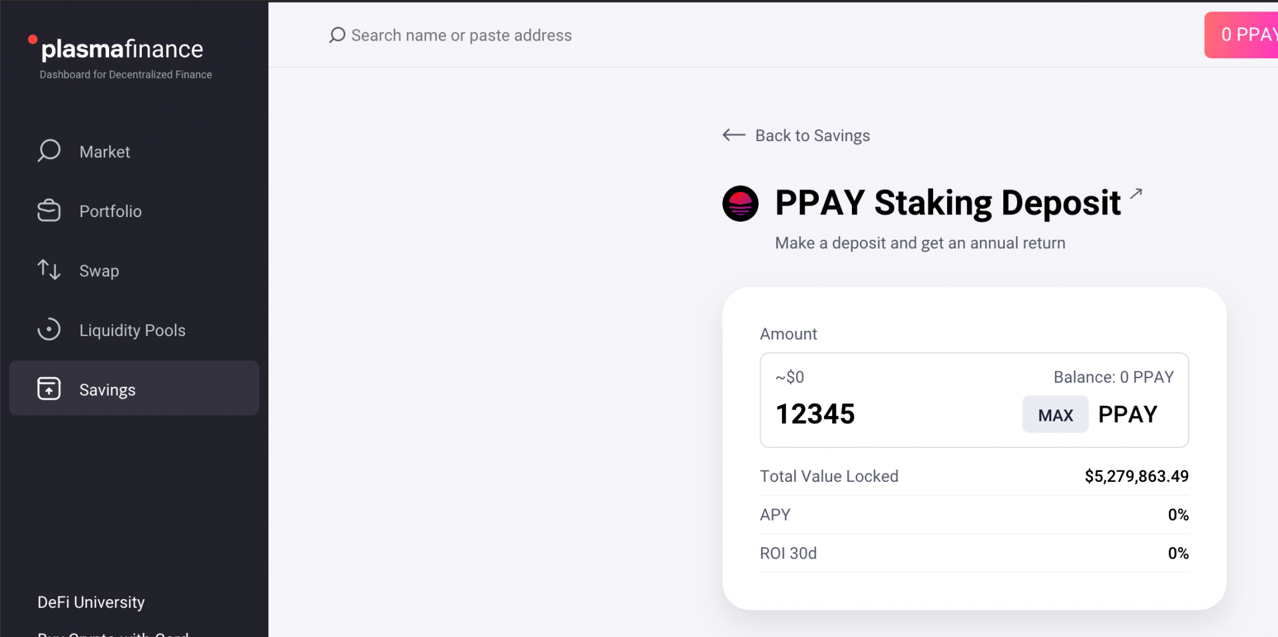Click the MAX button
Screen dimensions: 1278x637
point(1055,414)
